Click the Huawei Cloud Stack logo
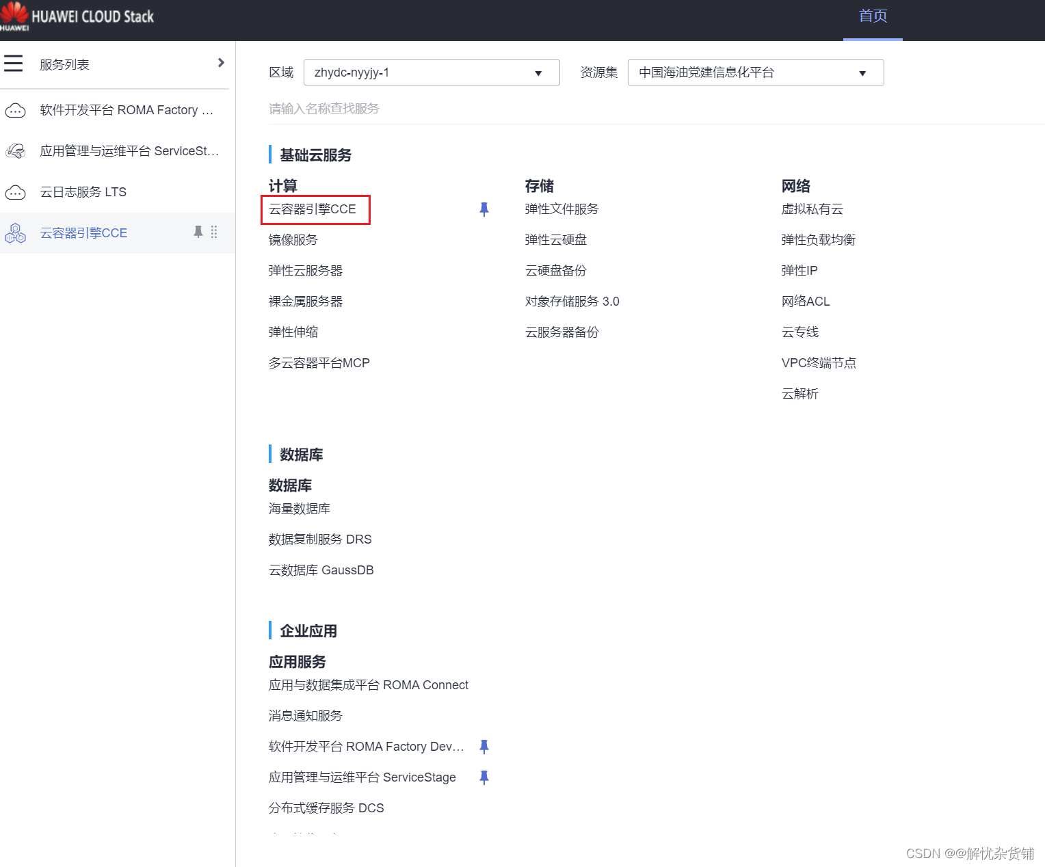This screenshot has width=1045, height=867. 77,16
